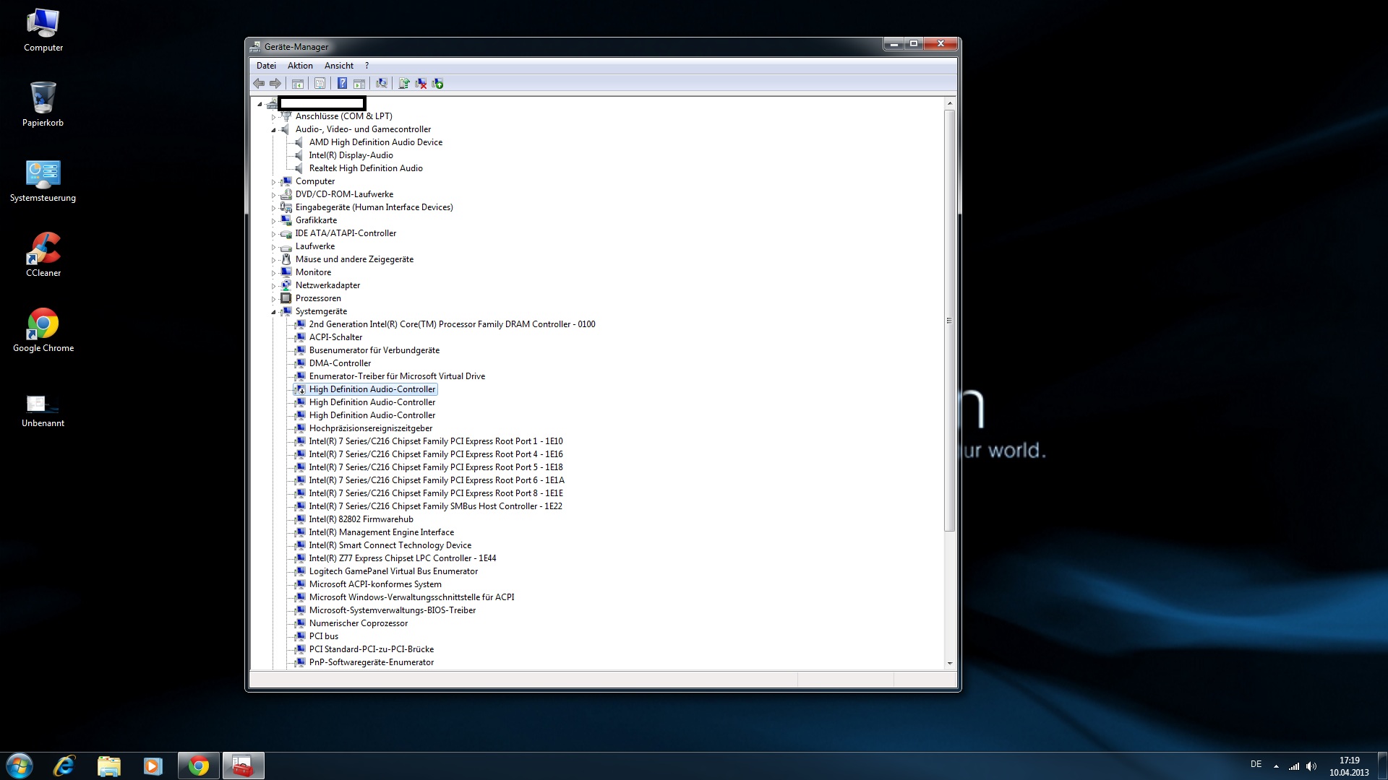
Task: Click the toolbar back arrow
Action: (259, 84)
